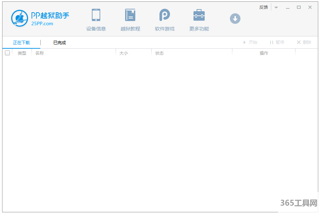The width and height of the screenshot is (320, 213).
Task: Click the 暂停 pause button
Action: [x=277, y=42]
